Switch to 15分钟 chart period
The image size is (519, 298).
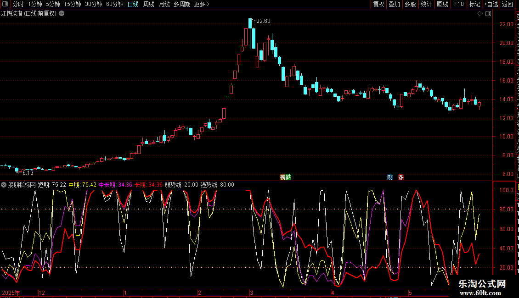point(73,4)
